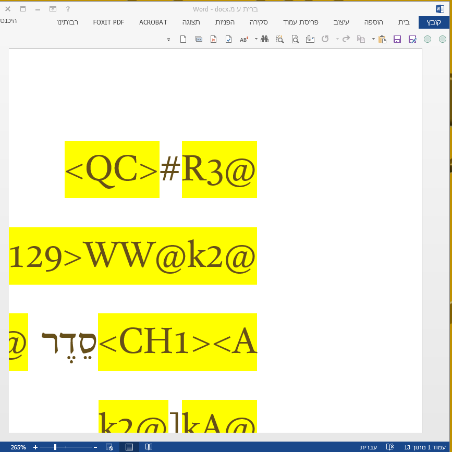452x452 pixels.
Task: Click the Paste clipboard icon
Action: coord(384,39)
